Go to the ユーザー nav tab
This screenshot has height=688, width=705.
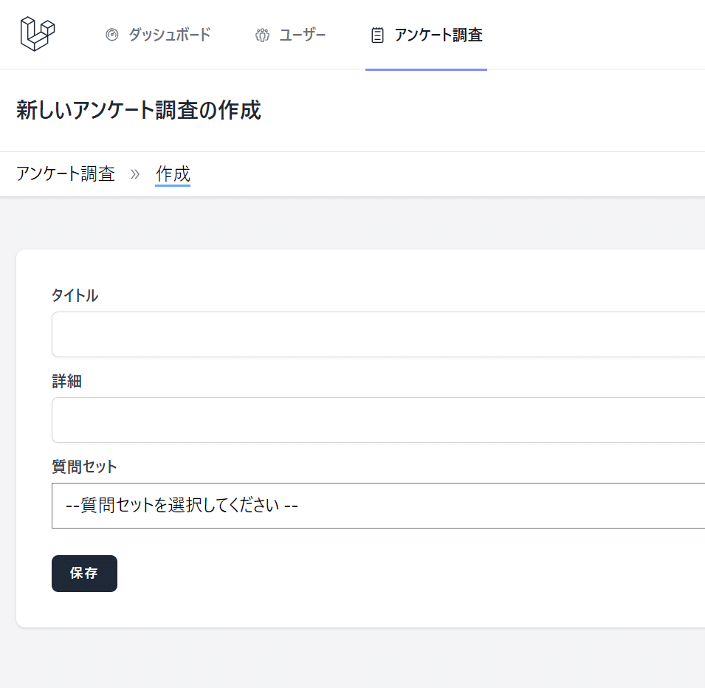(x=290, y=35)
